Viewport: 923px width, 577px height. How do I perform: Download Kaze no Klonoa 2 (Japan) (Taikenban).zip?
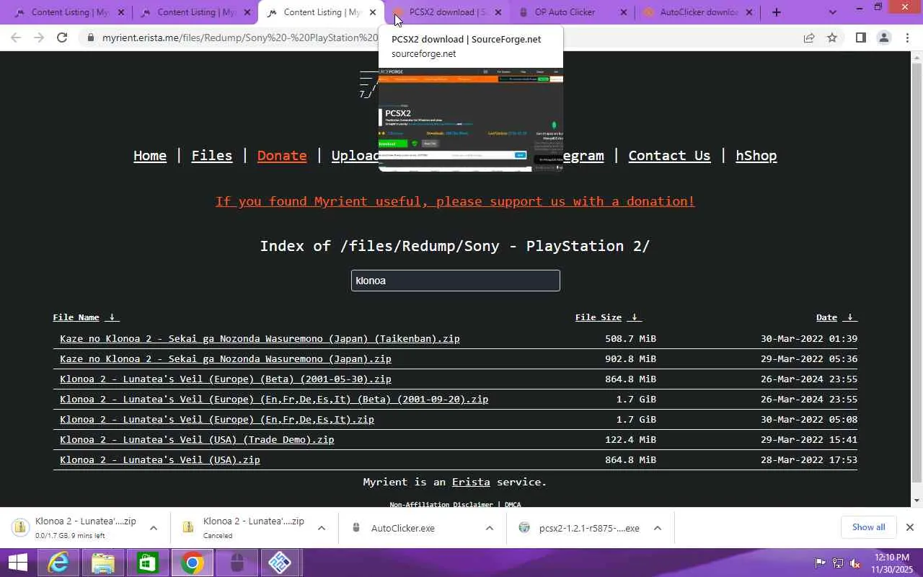point(260,338)
